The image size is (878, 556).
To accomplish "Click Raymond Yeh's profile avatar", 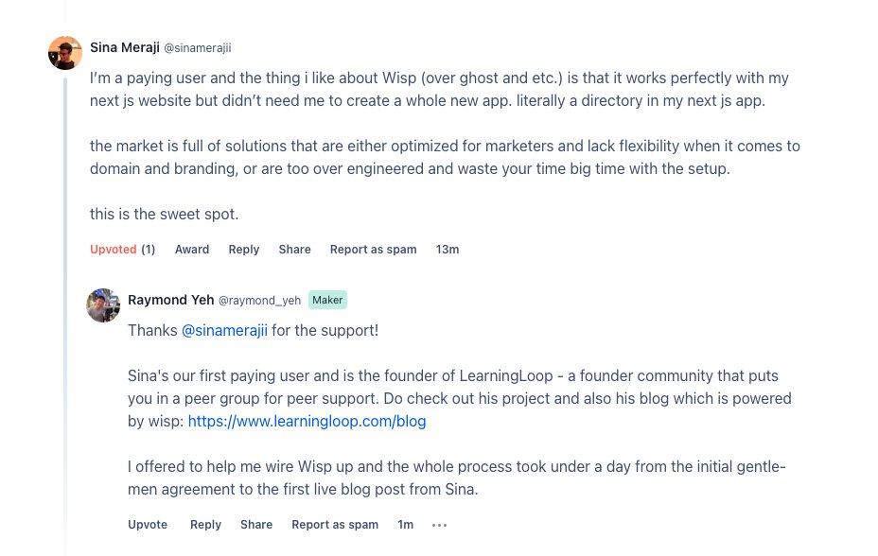I will point(103,305).
